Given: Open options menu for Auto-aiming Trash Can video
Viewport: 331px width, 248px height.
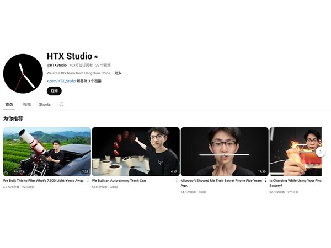Looking at the screenshot, I should 177,181.
